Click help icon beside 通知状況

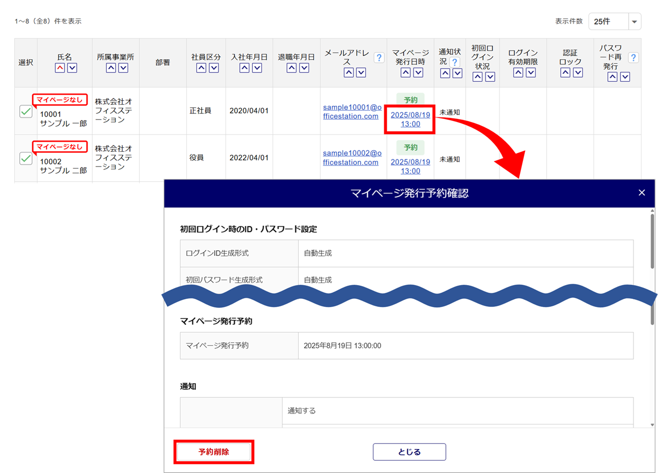point(454,62)
